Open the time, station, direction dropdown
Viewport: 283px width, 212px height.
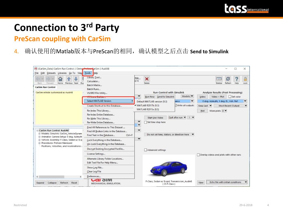pos(169,134)
